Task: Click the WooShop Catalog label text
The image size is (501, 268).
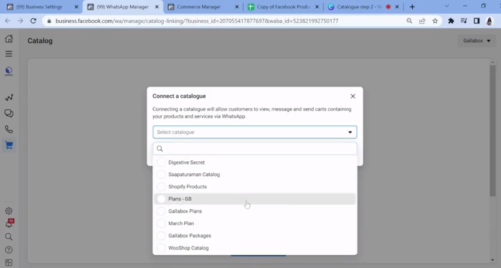Action: pos(188,248)
